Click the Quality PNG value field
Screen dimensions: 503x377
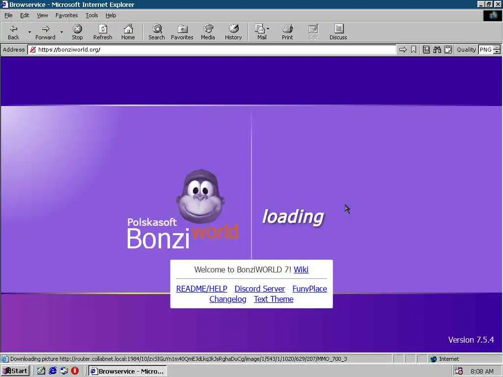click(x=486, y=50)
